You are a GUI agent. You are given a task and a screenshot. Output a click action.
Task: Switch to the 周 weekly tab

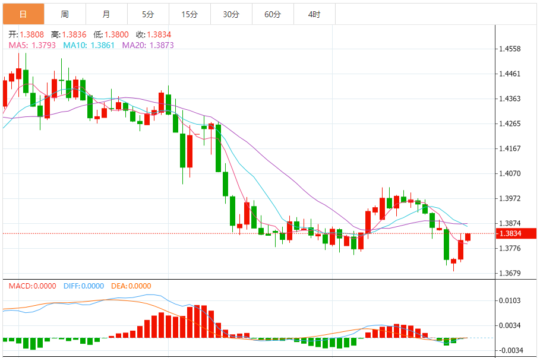click(x=65, y=14)
